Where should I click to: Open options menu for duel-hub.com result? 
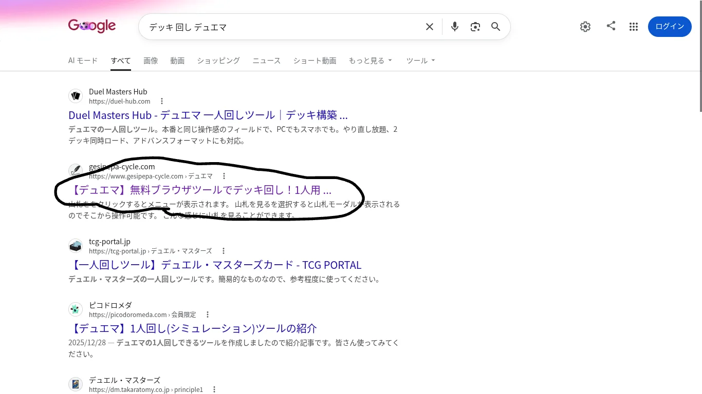[162, 101]
